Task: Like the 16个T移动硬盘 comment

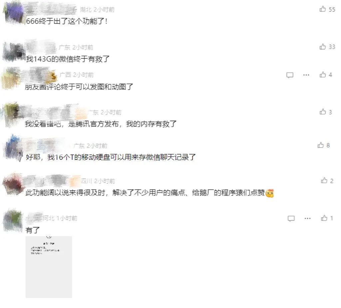Action: click(x=321, y=145)
